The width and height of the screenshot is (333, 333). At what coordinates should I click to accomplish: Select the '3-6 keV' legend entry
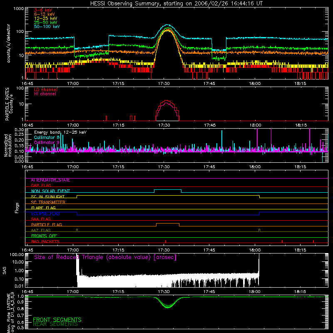coord(43,10)
